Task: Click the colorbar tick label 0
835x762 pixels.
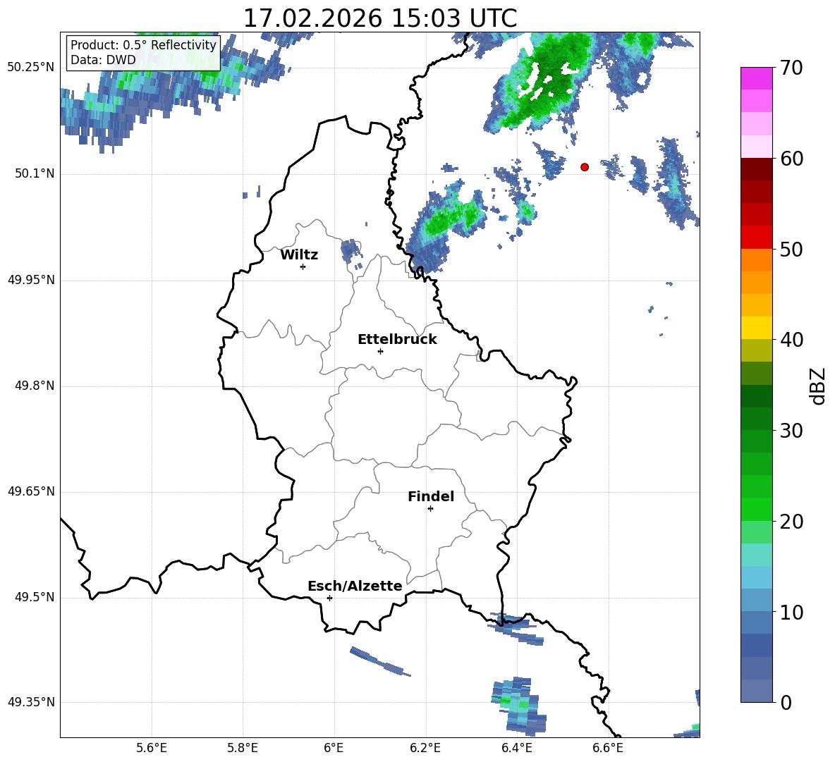Action: click(x=786, y=702)
